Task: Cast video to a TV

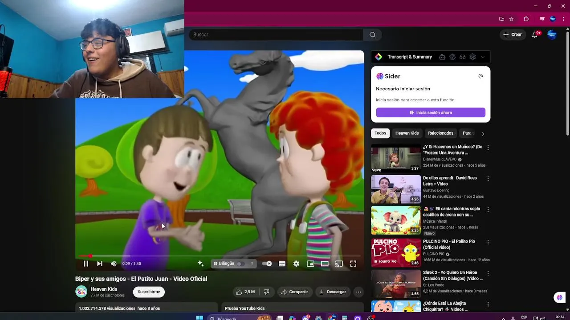Action: [x=339, y=264]
